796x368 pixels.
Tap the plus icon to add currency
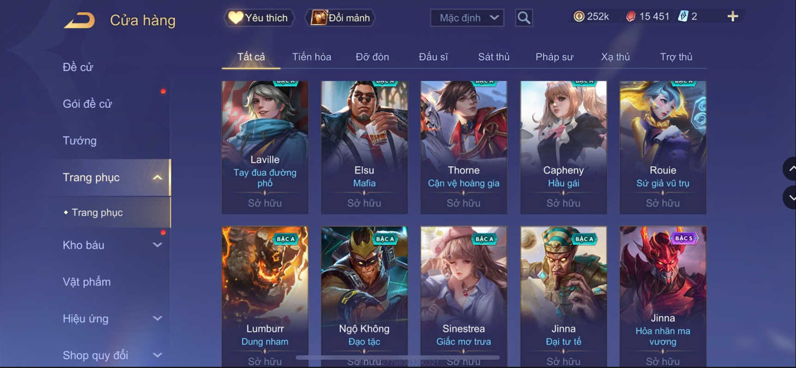(x=733, y=17)
